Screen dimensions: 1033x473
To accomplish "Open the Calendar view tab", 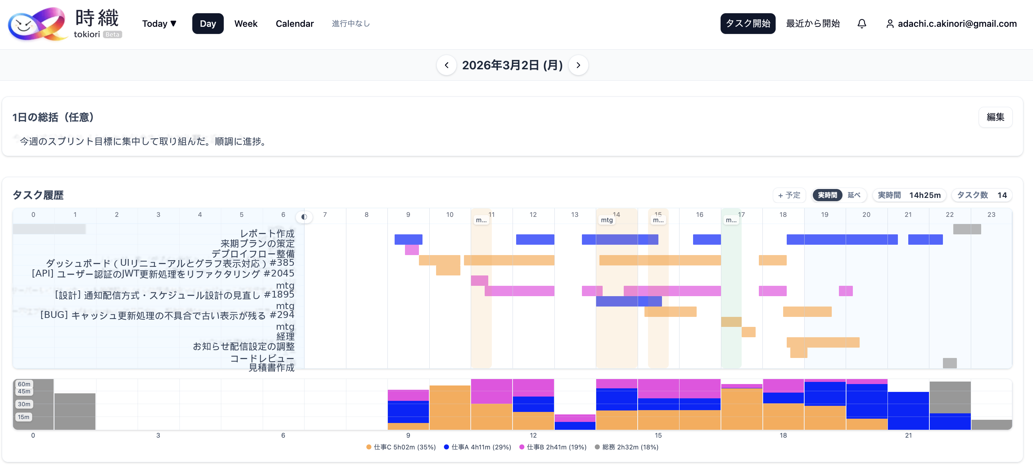I will coord(294,24).
